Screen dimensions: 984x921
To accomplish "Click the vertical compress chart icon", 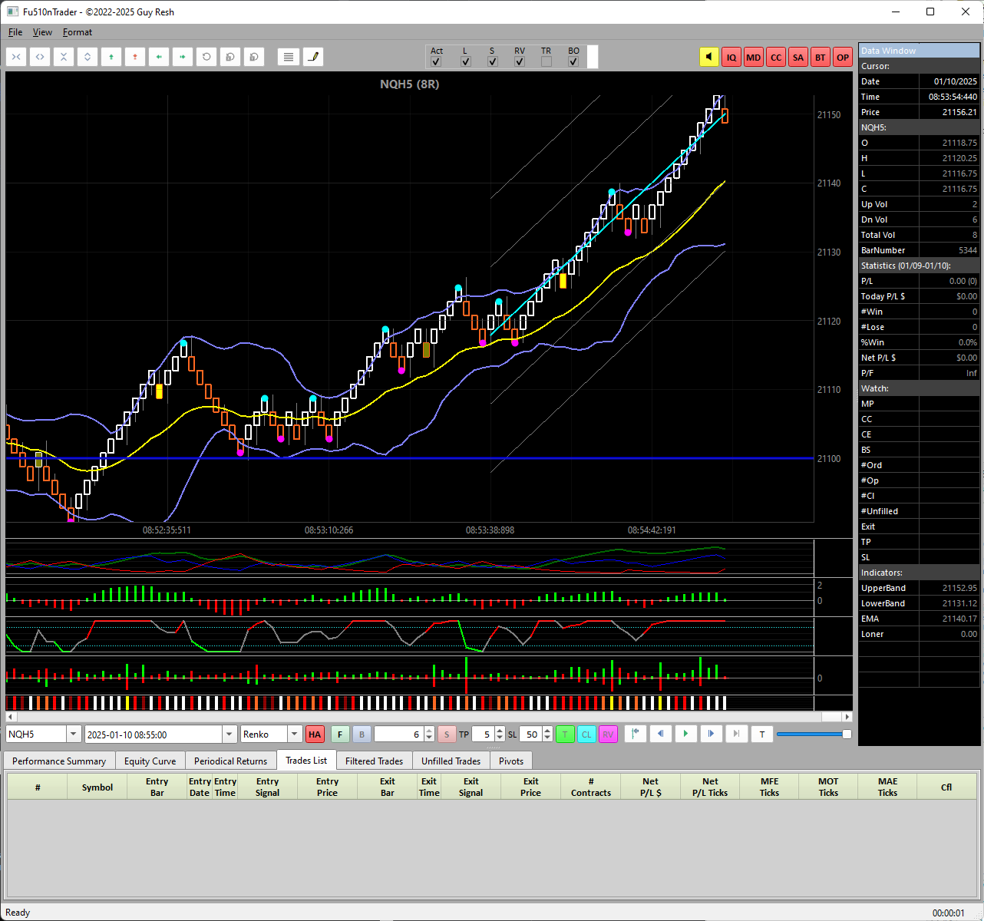I will (x=64, y=57).
